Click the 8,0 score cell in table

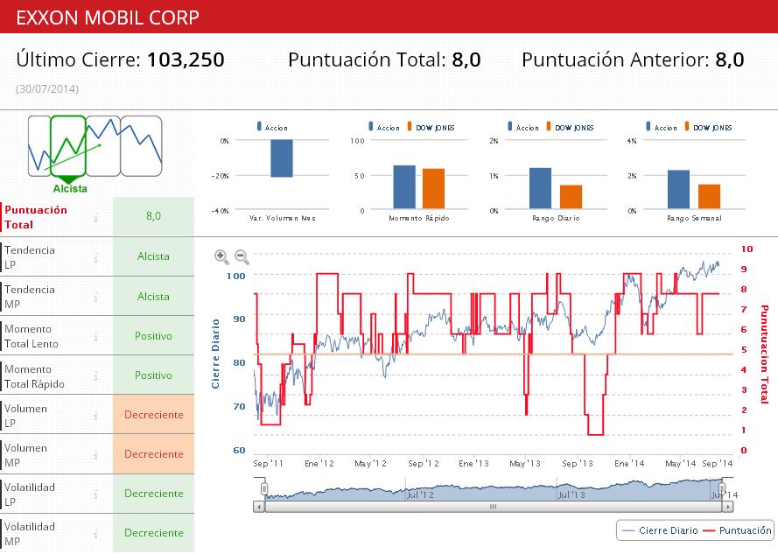(x=153, y=216)
